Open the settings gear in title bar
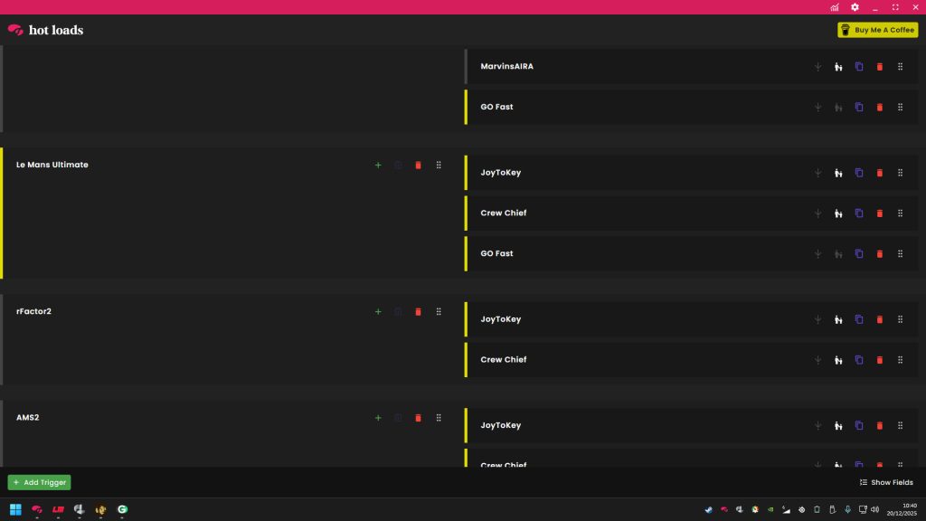 point(855,7)
